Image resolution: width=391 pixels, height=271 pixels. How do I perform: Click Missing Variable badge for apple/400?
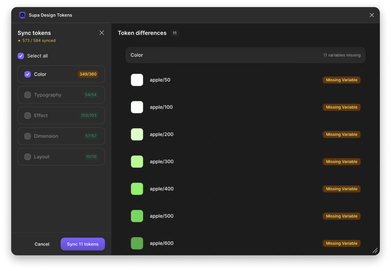[341, 189]
